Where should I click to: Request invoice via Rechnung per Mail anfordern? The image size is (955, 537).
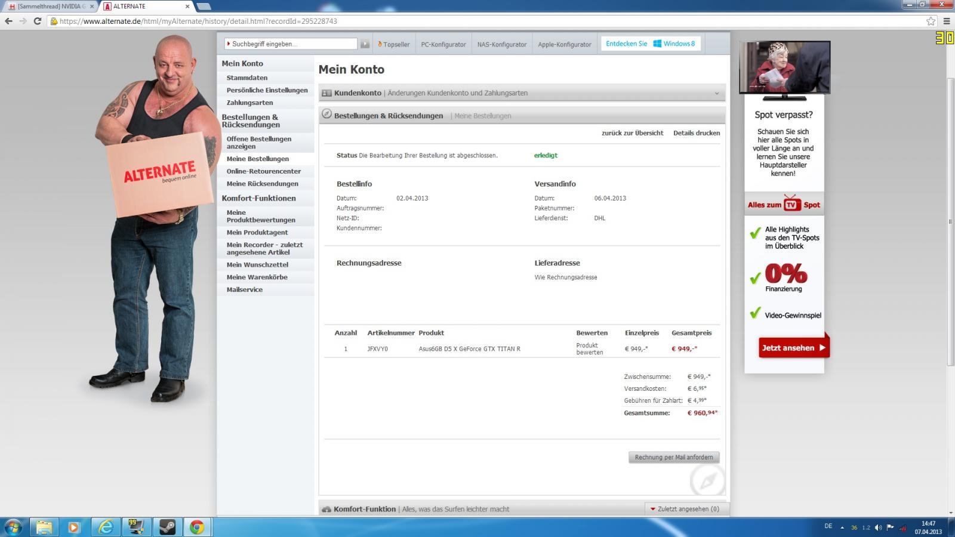674,457
